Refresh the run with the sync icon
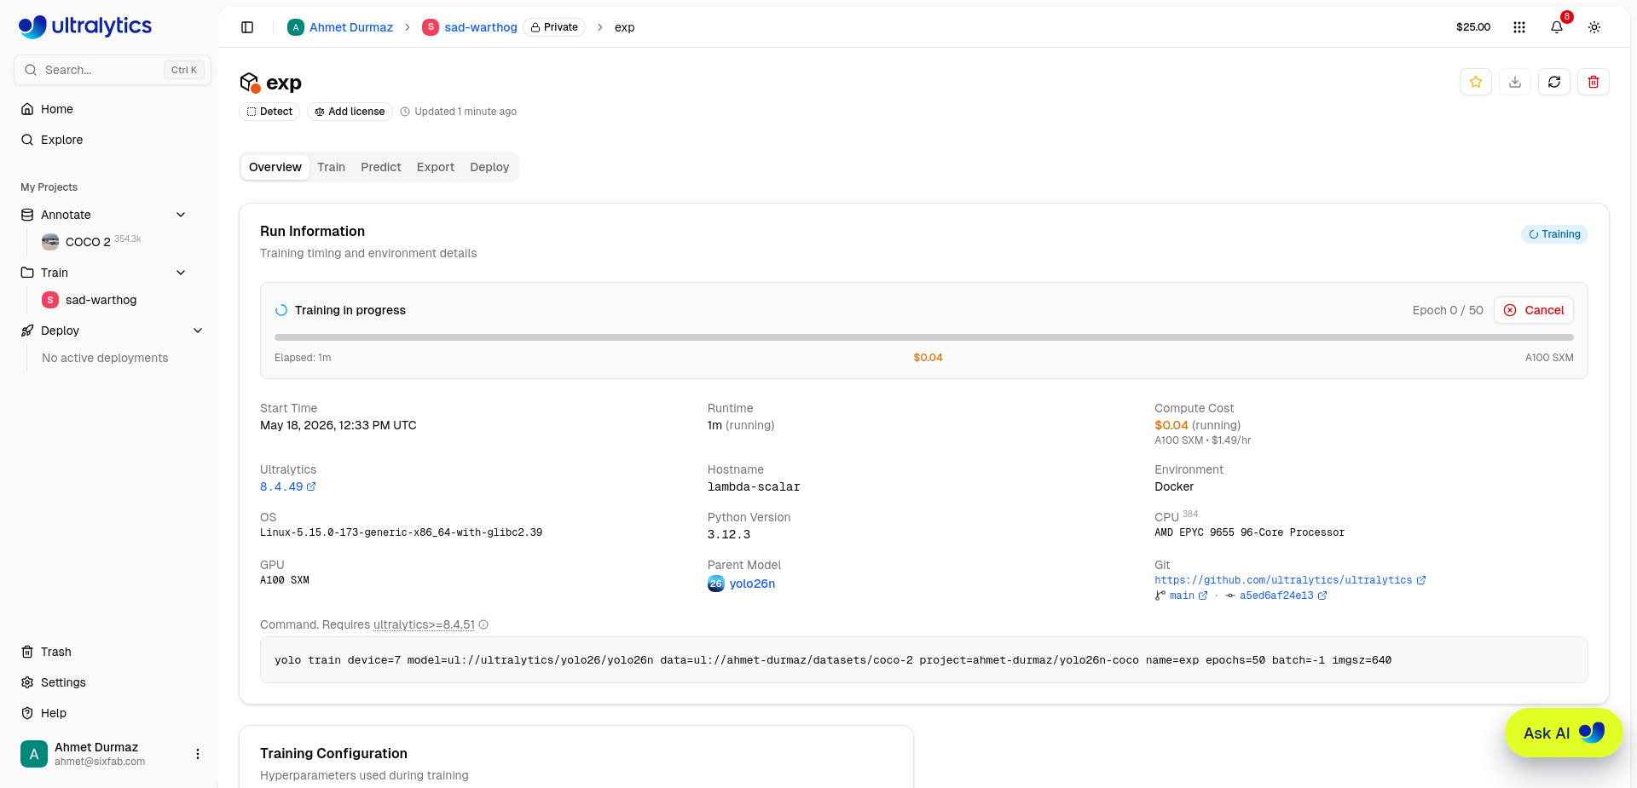The height and width of the screenshot is (788, 1637). (x=1553, y=82)
